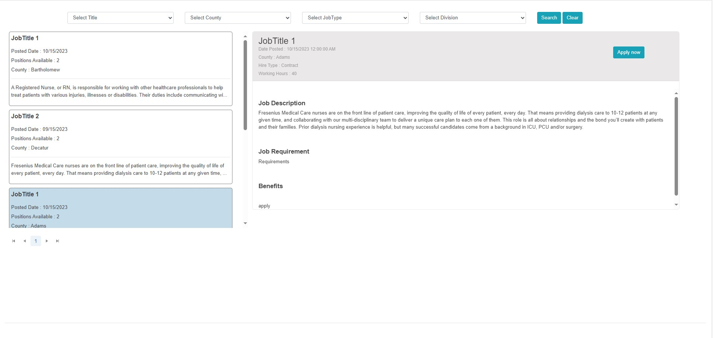Open JobTitle 1 card in Bartholomew county
713x338 pixels.
click(120, 69)
